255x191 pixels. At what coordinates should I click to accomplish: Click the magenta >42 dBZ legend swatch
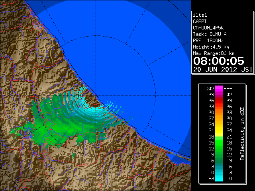[219, 89]
